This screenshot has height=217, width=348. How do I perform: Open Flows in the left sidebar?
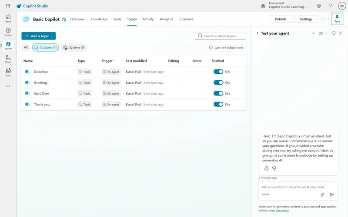[x=8, y=59]
